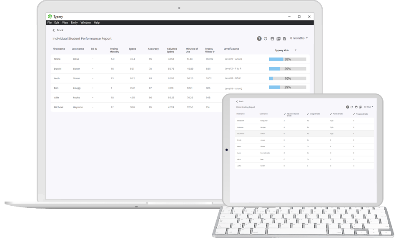Sort tablet report by Last name
The height and width of the screenshot is (242, 396).
tap(264, 114)
